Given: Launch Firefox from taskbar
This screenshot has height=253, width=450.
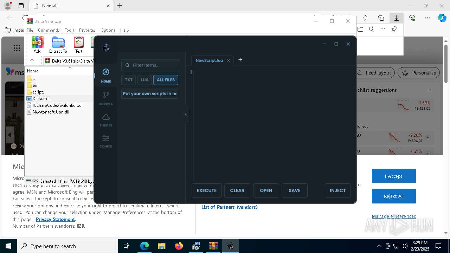Looking at the screenshot, I should point(179,246).
